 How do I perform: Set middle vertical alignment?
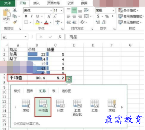point(74,10)
